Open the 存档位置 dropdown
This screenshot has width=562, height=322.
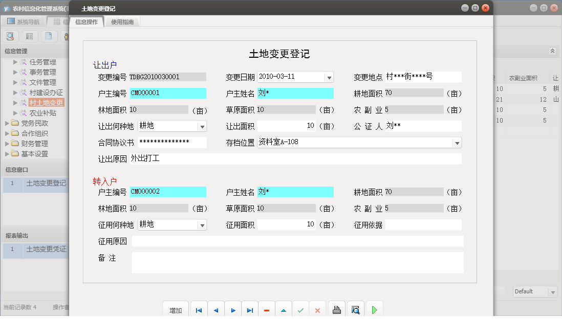point(457,143)
